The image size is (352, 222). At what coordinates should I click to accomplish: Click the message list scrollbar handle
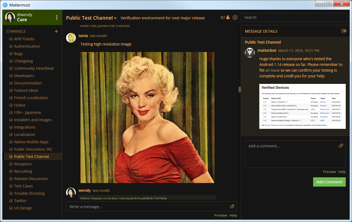coord(240,89)
